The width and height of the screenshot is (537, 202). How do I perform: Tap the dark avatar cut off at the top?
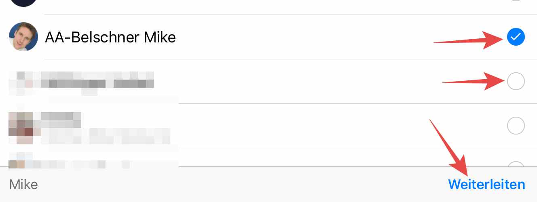click(x=23, y=3)
